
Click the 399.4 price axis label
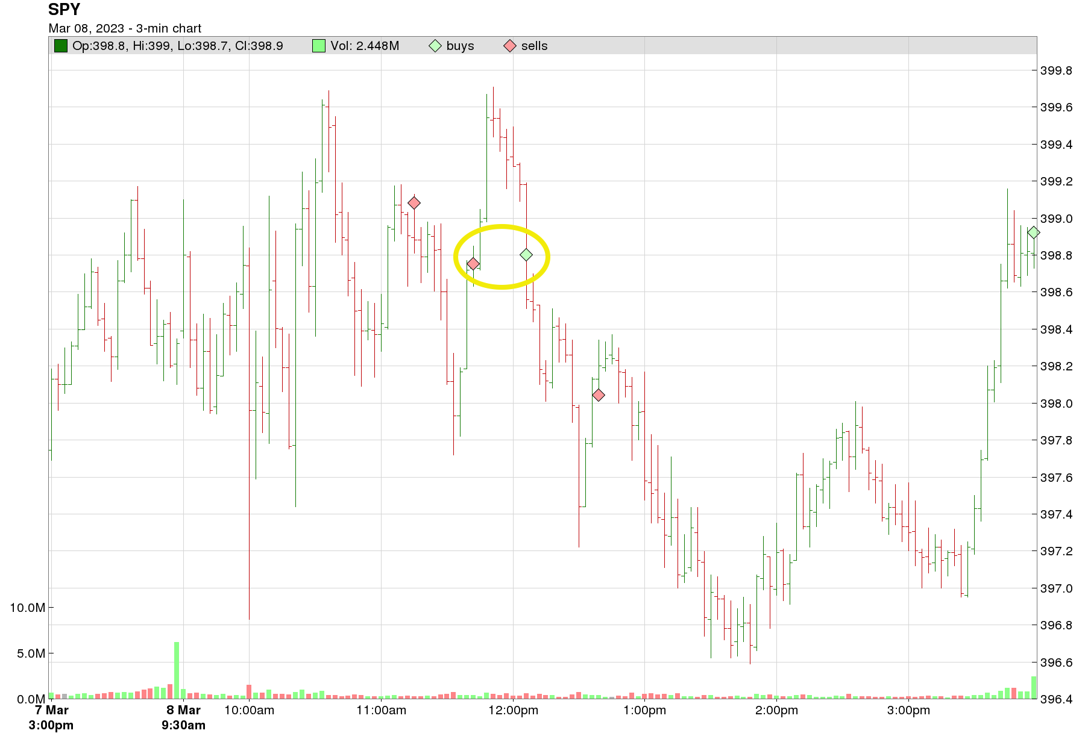click(x=1057, y=145)
